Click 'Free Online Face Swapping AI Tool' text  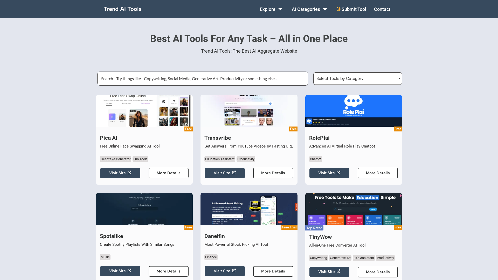coord(130,146)
